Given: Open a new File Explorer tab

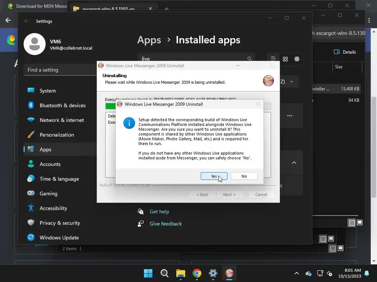Looking at the screenshot, I should pos(166,9).
